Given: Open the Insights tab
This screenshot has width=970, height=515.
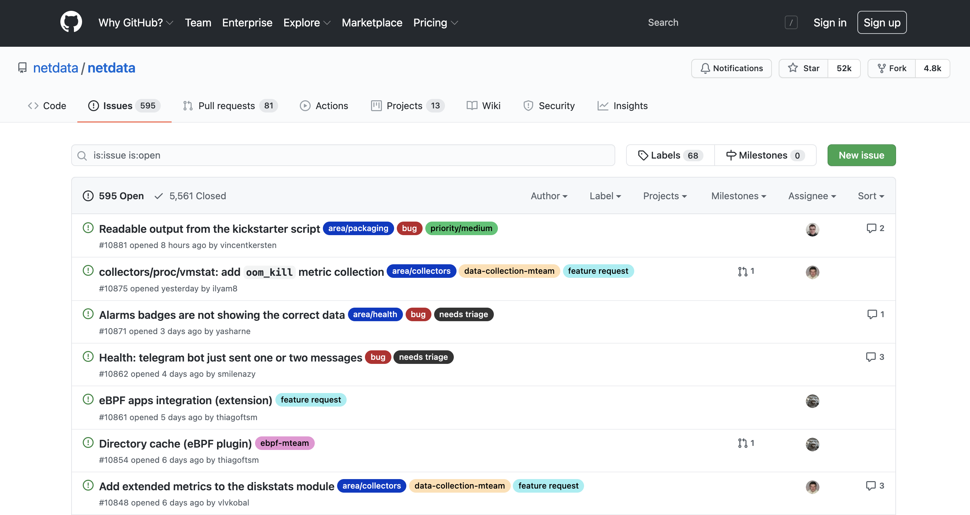Looking at the screenshot, I should click(x=622, y=106).
